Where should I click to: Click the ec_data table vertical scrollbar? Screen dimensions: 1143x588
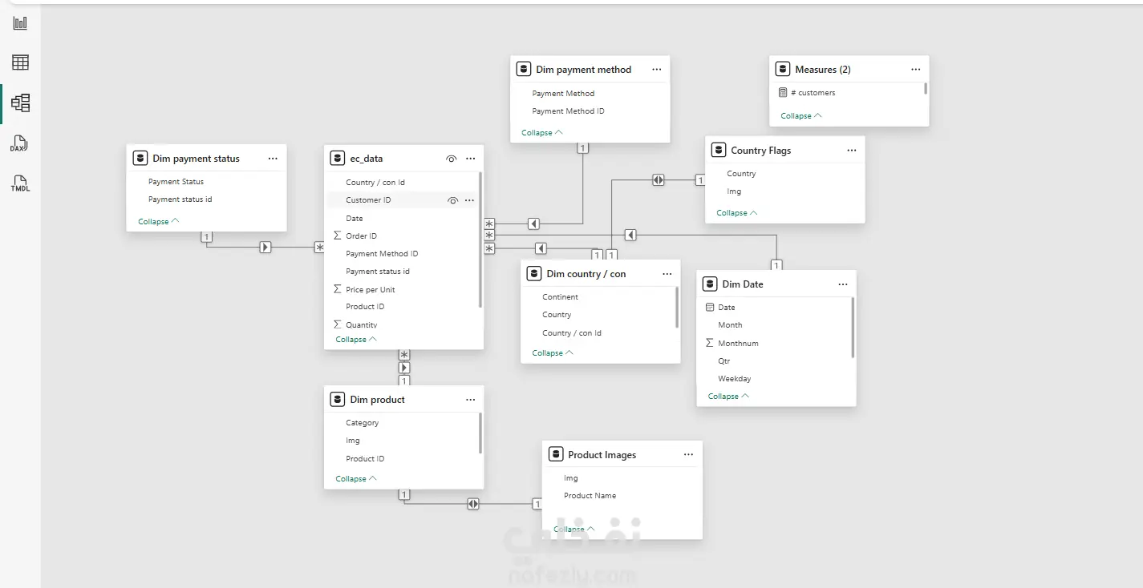[480, 240]
